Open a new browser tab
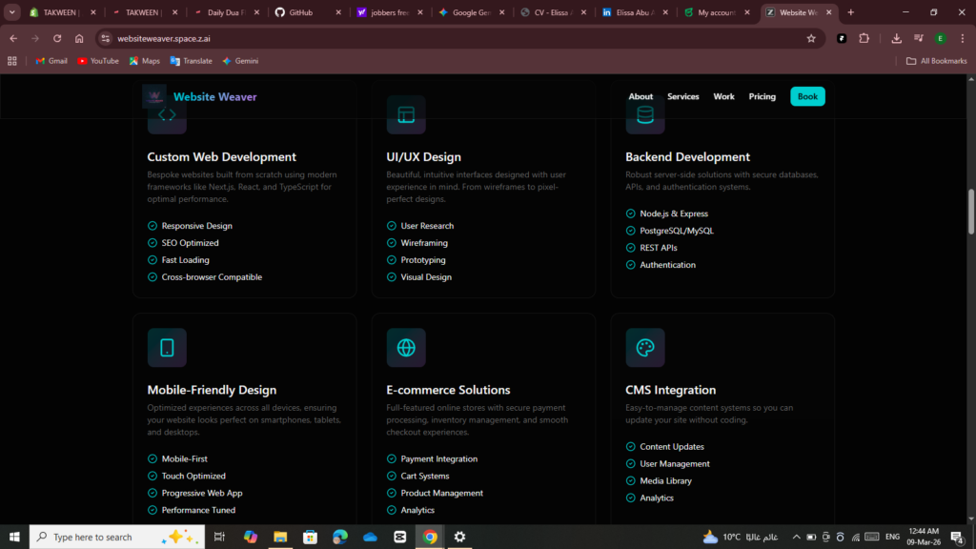The height and width of the screenshot is (549, 976). (851, 12)
